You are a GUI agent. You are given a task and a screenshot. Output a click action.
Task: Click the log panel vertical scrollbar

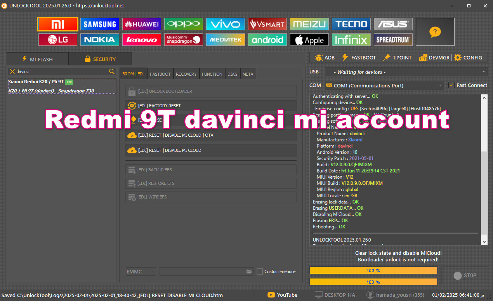pyautogui.click(x=484, y=170)
